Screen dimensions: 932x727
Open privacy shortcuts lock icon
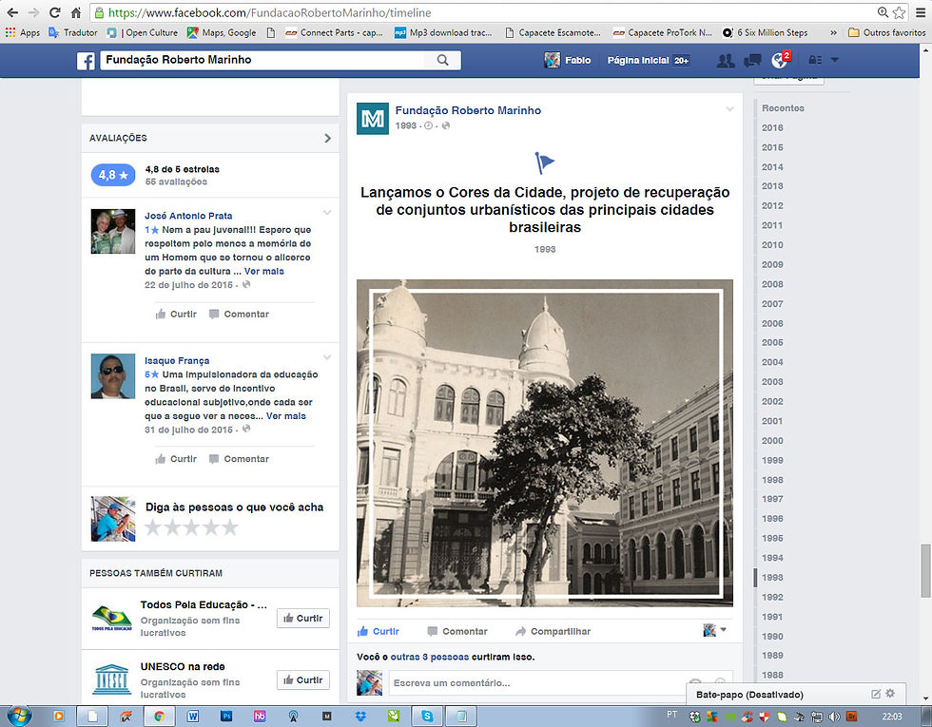click(x=815, y=60)
